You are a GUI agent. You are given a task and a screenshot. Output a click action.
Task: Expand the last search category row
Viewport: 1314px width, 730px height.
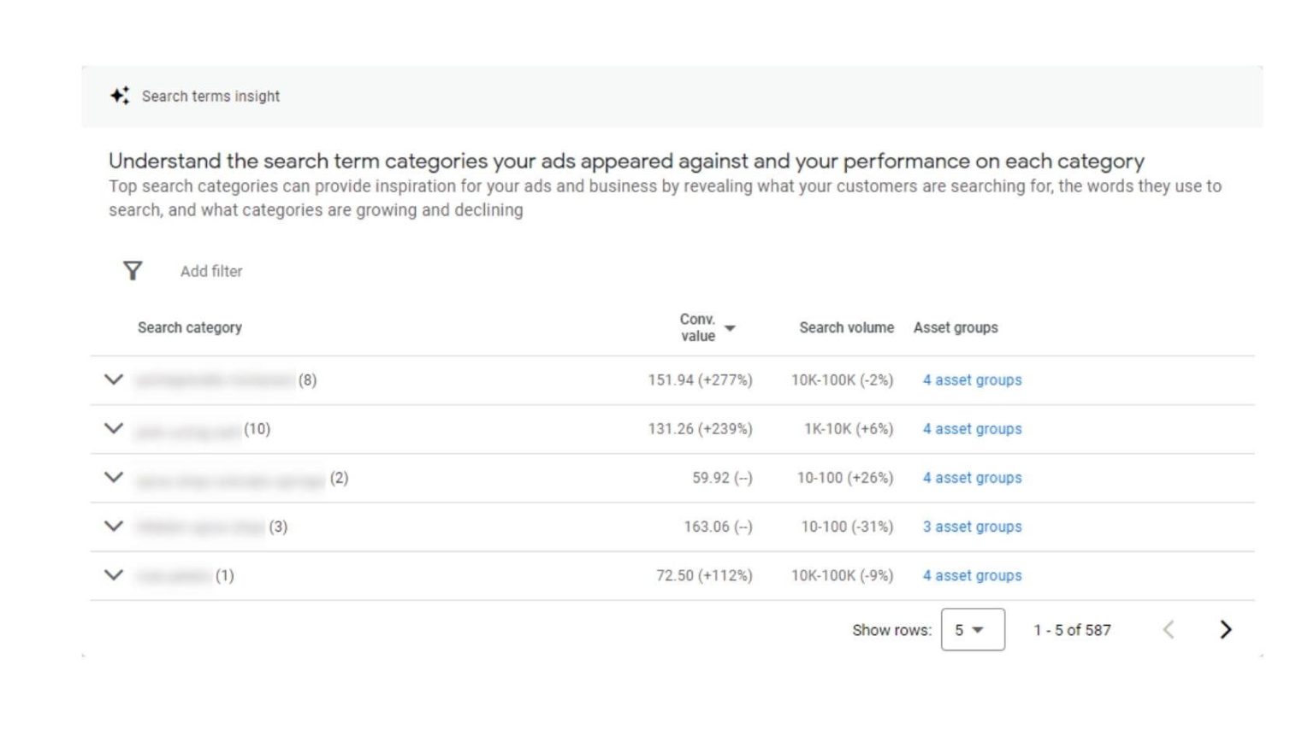pyautogui.click(x=114, y=575)
